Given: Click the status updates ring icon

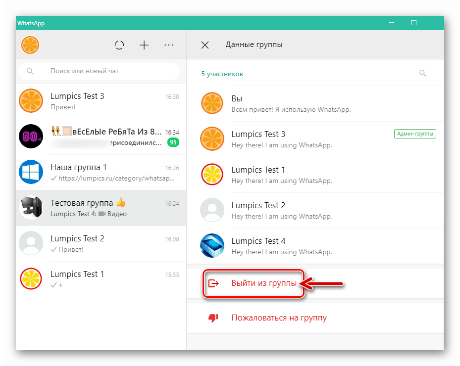Looking at the screenshot, I should (119, 45).
